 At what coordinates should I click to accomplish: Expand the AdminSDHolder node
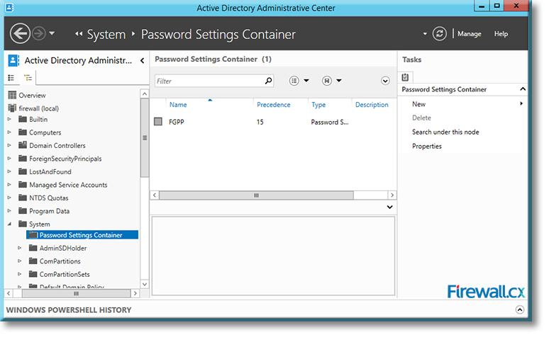20,248
